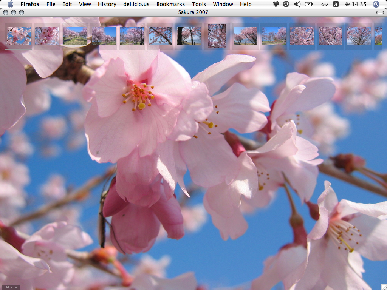This screenshot has width=387, height=290.
Task: Open the File menu
Action: click(x=51, y=4)
